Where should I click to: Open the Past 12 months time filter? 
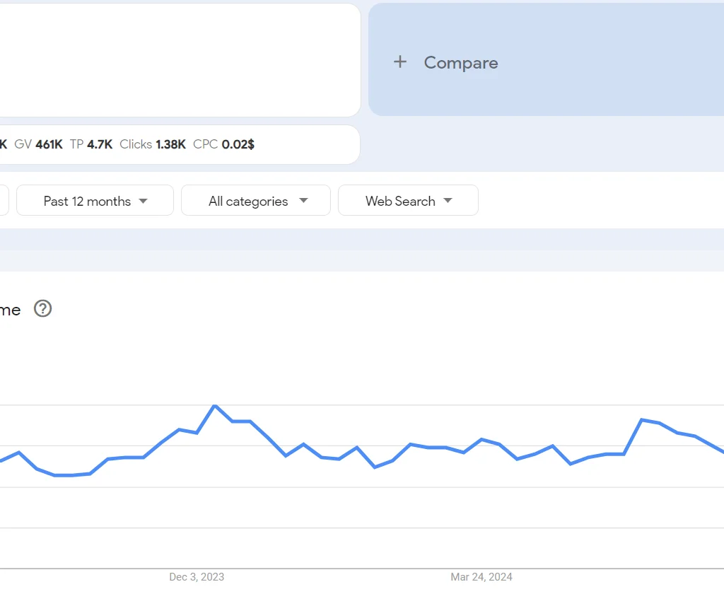click(95, 201)
